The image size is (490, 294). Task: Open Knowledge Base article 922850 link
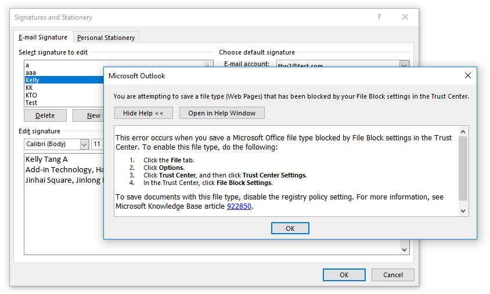[239, 206]
